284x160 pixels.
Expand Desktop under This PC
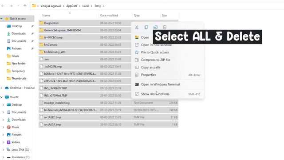3,105
